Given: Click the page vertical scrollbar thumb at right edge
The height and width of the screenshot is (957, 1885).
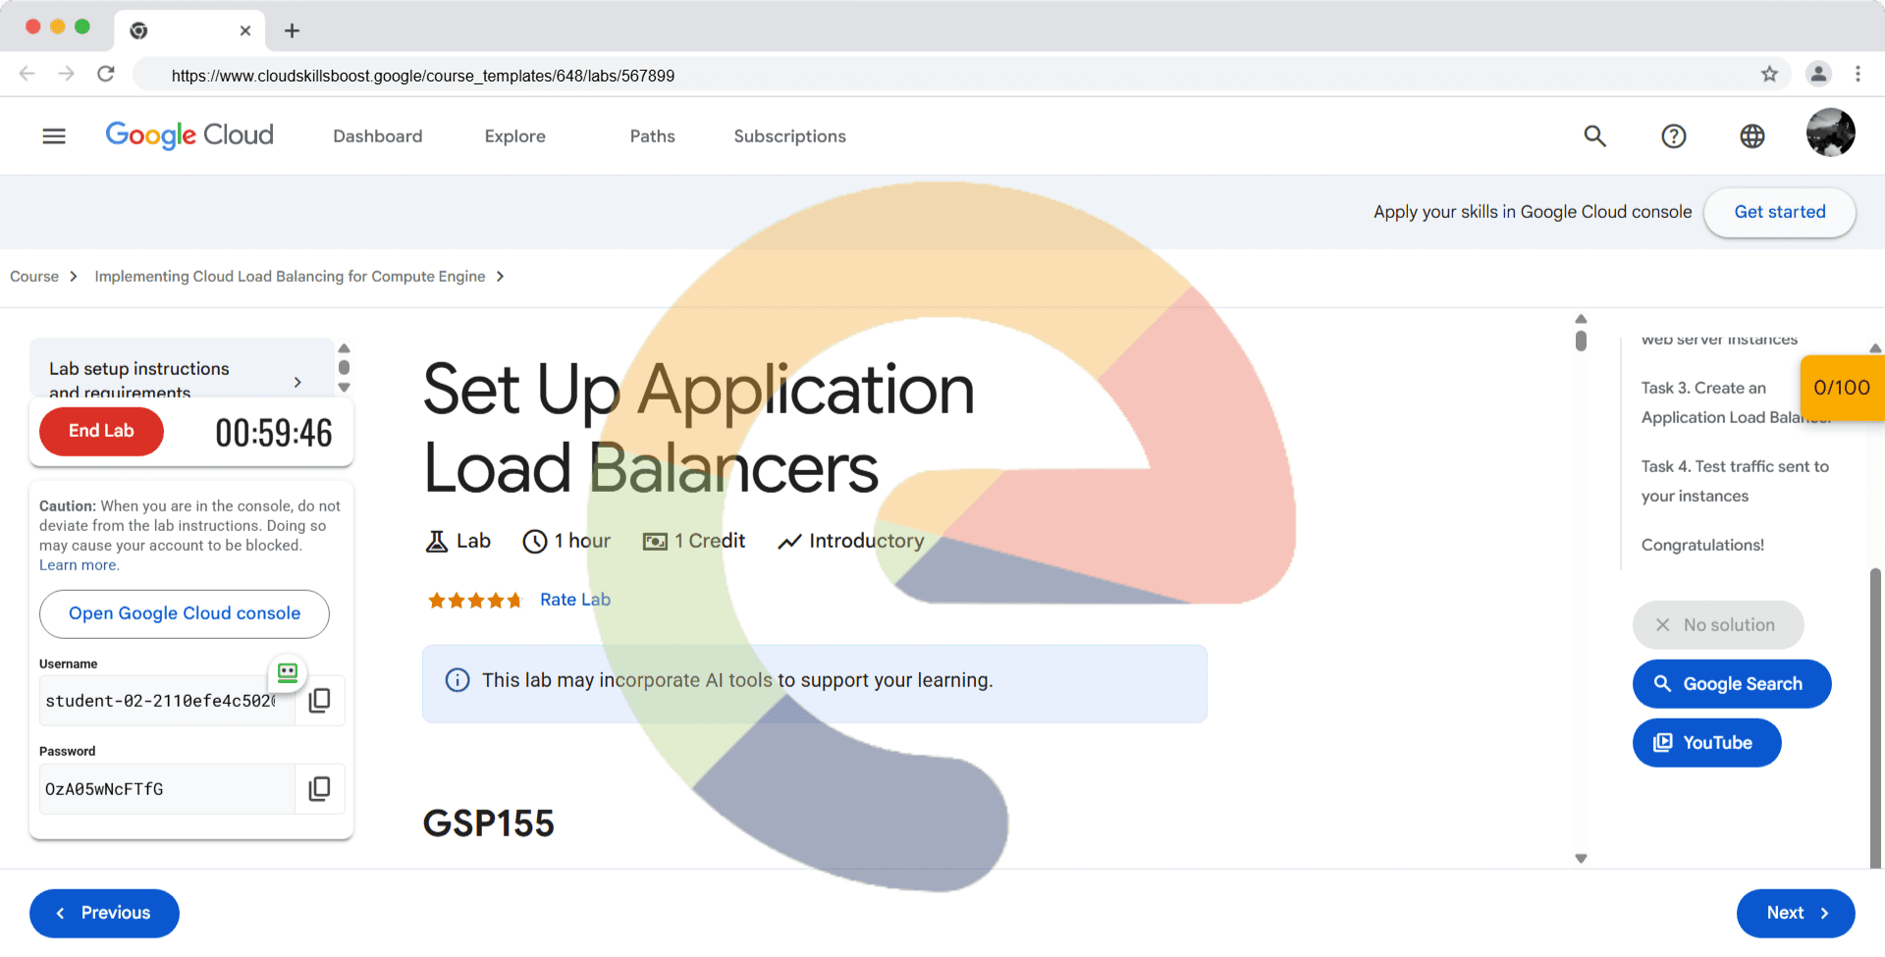Looking at the screenshot, I should pos(1875,717).
